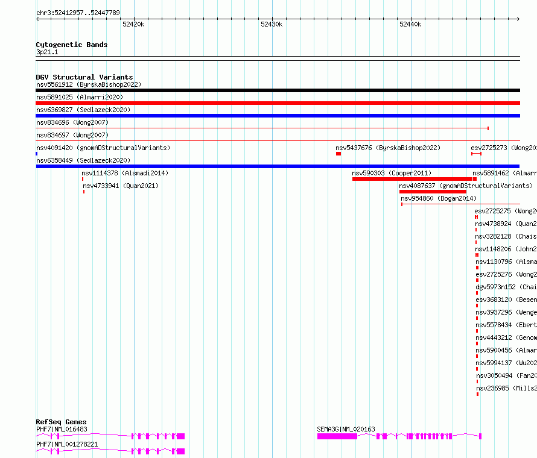537x458 pixels.
Task: Open esv2725275 variant label
Action: [x=506, y=211]
